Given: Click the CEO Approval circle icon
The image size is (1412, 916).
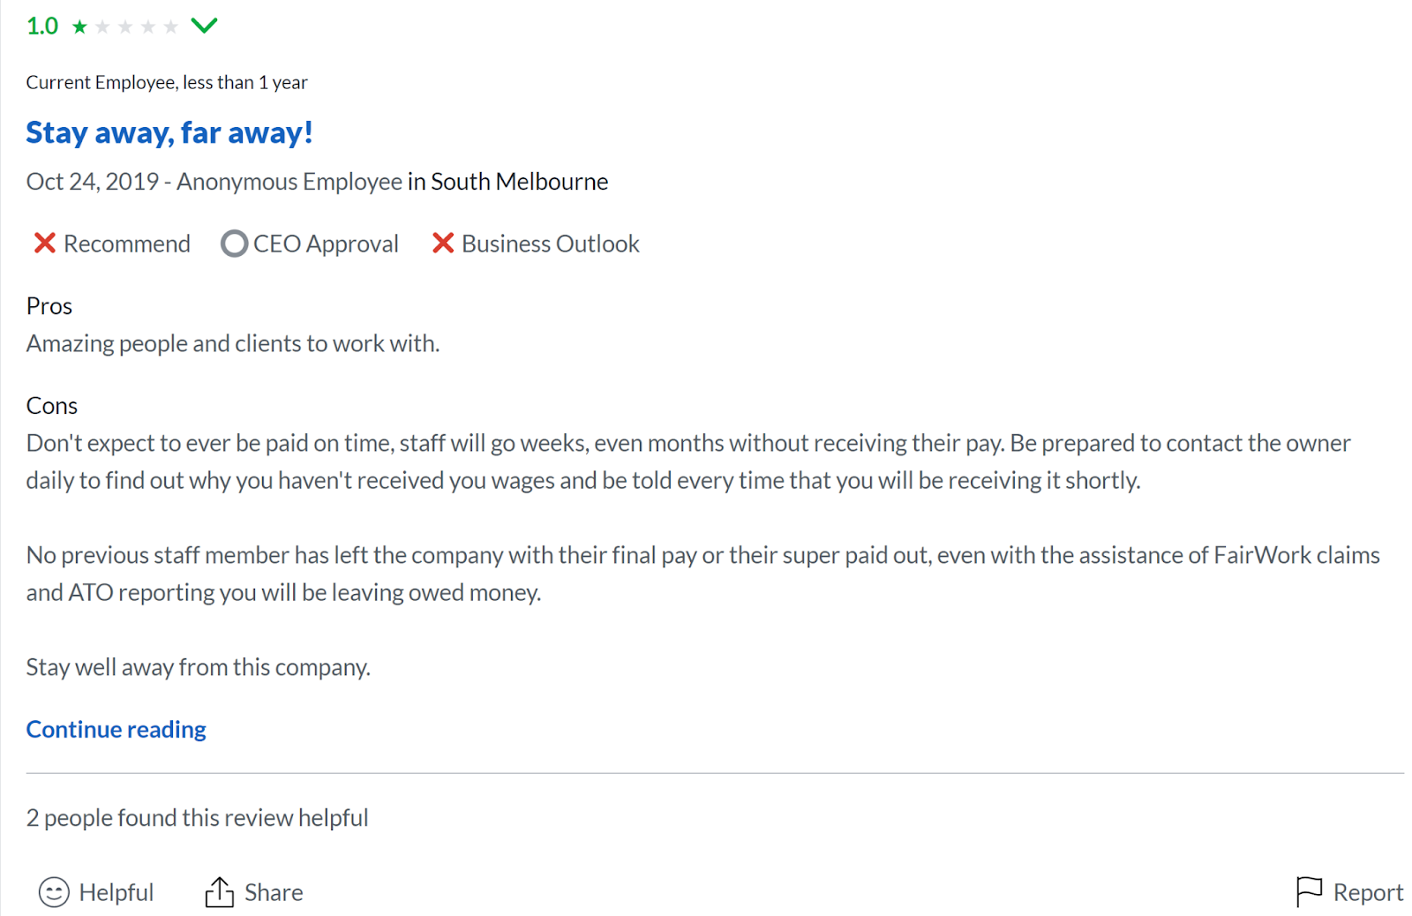Looking at the screenshot, I should coord(234,244).
